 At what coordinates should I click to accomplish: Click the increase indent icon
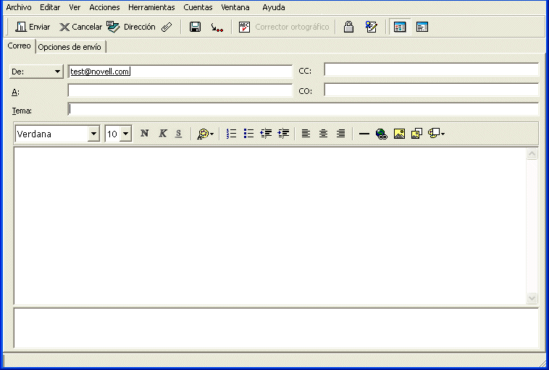283,134
